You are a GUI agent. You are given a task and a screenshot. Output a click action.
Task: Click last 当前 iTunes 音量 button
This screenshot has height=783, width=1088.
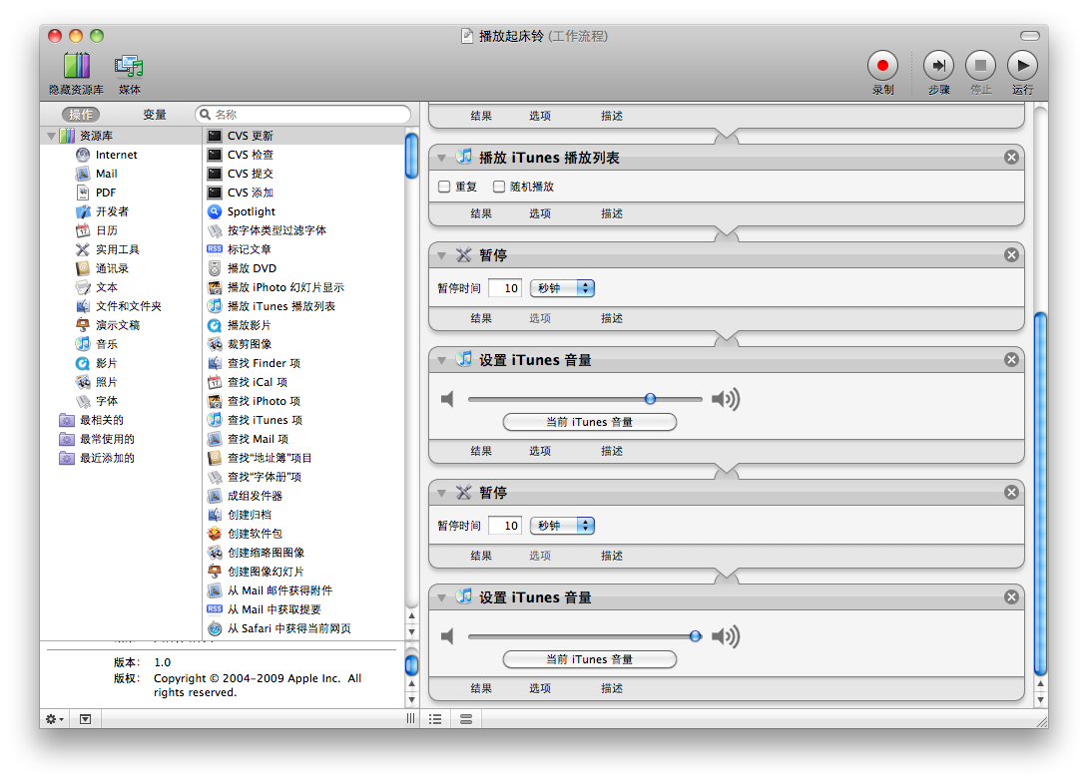[x=589, y=659]
